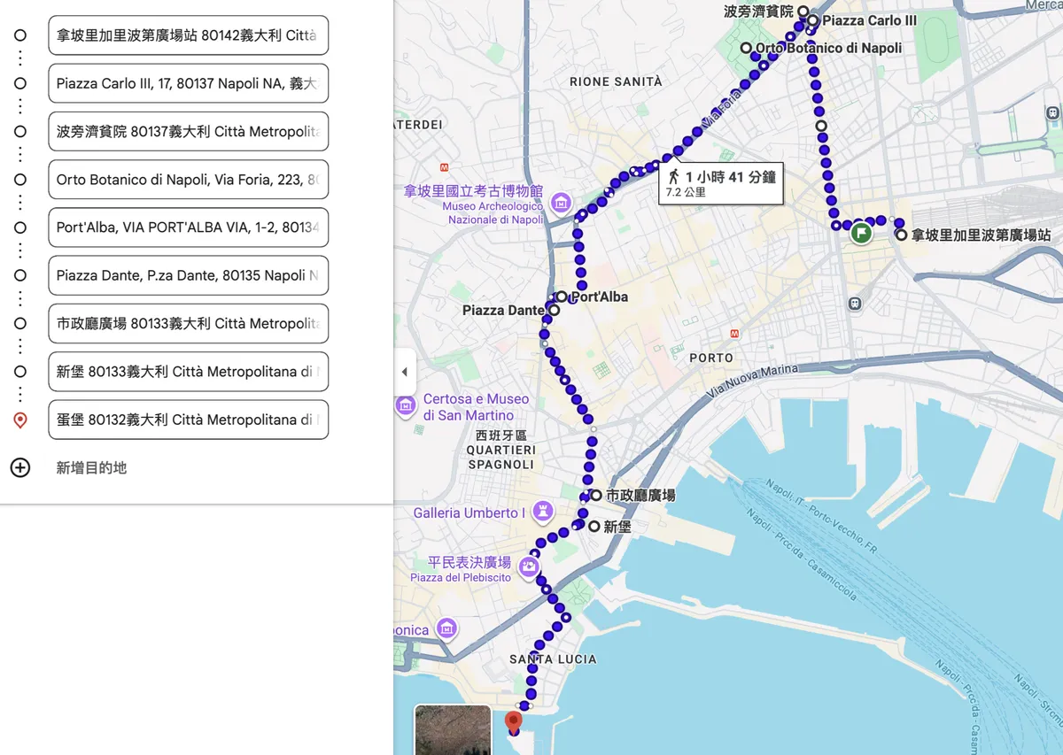Viewport: 1063px width, 755px height.
Task: Click the Piazza Carlo III map marker
Action: (x=812, y=20)
